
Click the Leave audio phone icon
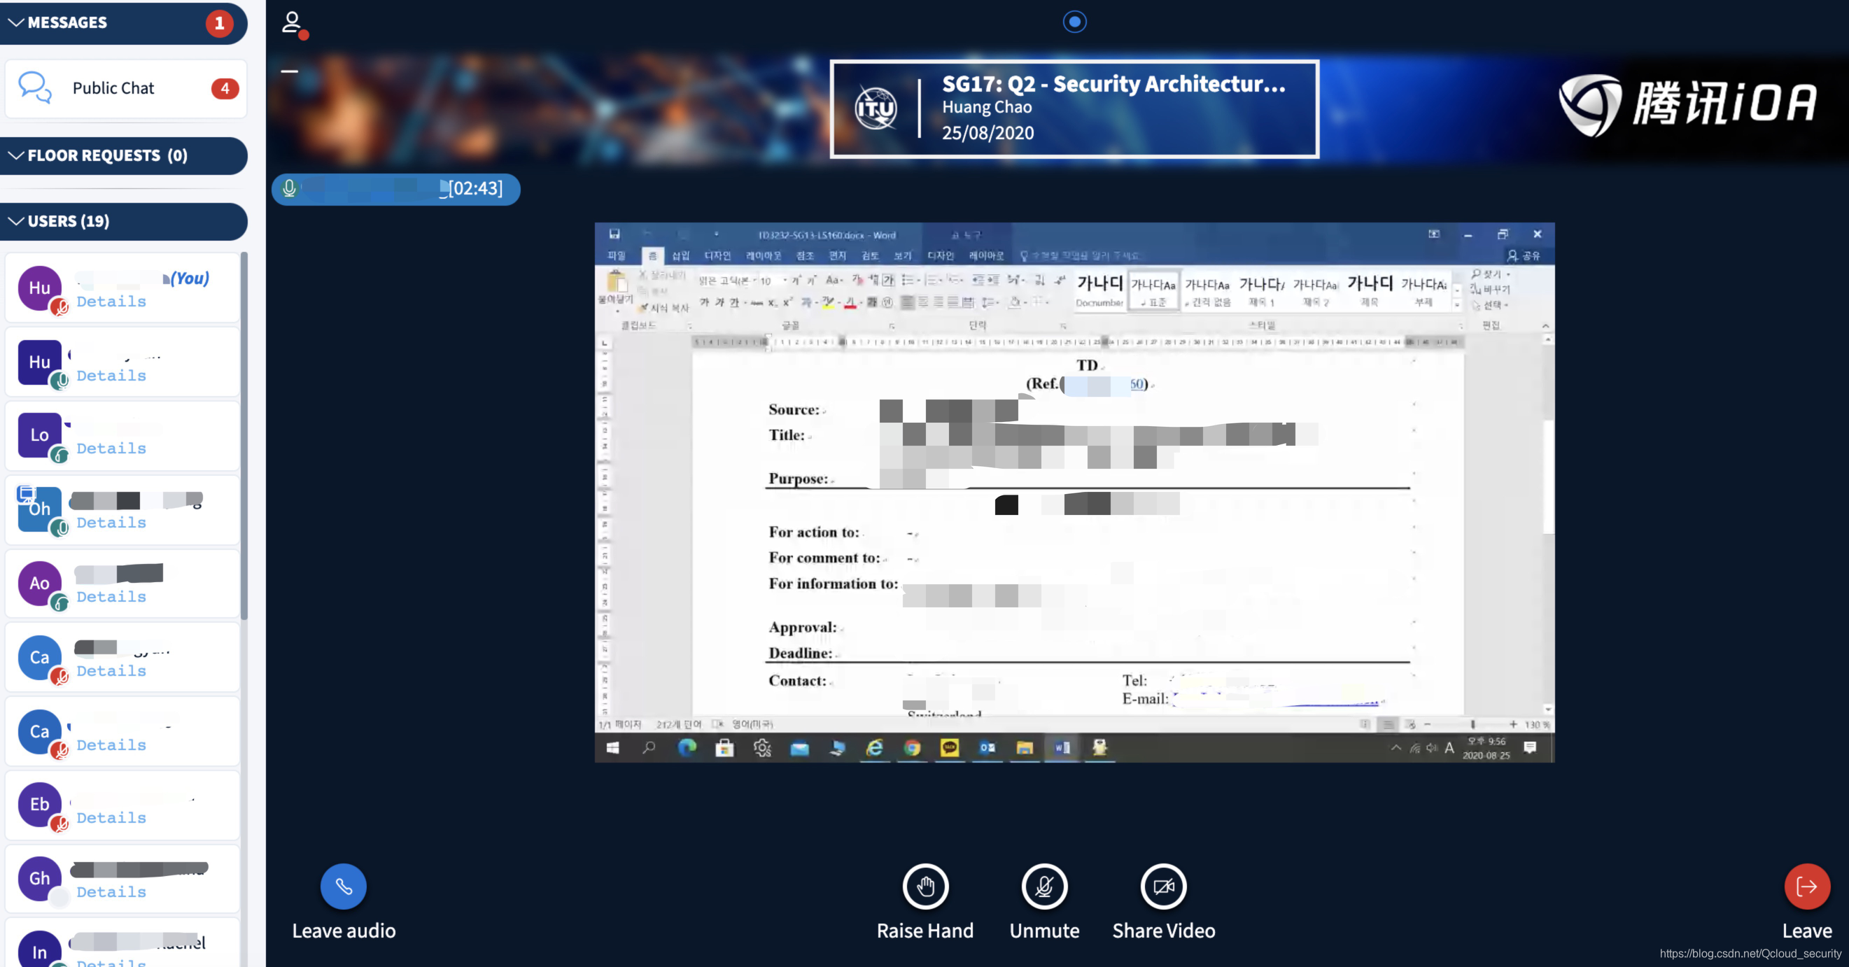tap(343, 887)
